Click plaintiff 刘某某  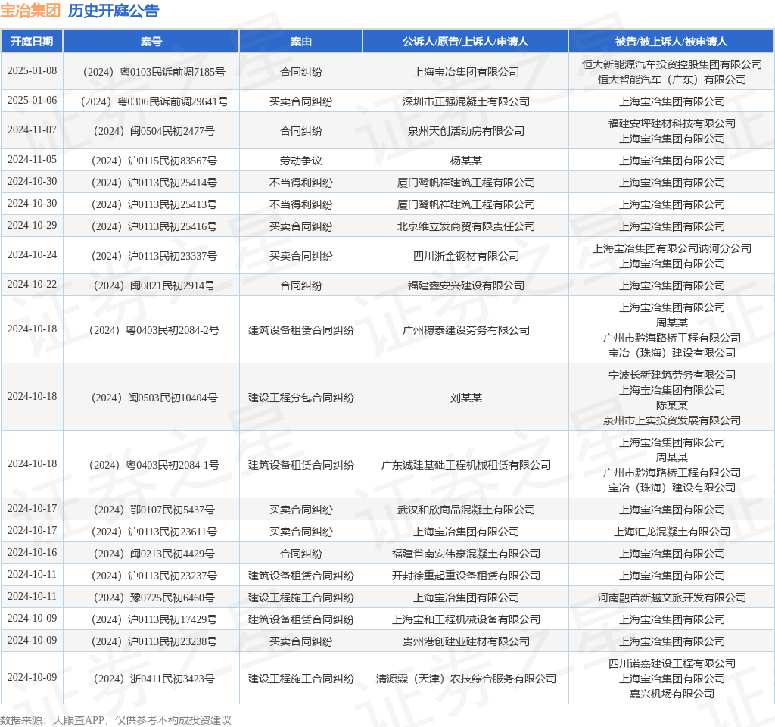click(465, 398)
